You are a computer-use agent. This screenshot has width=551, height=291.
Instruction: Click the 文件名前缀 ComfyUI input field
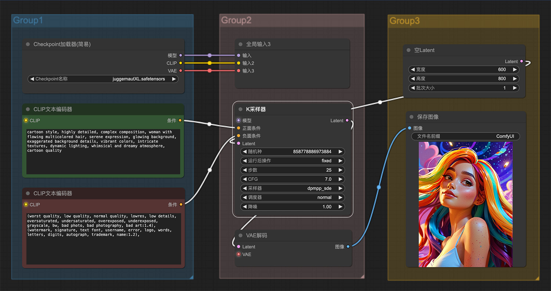(465, 136)
